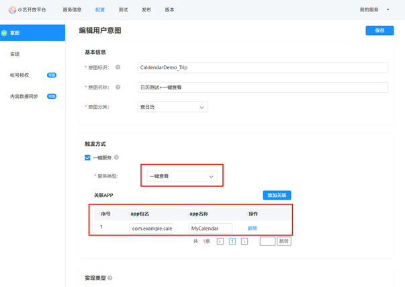The height and width of the screenshot is (287, 405).
Task: Go to previous page arrow in pagination
Action: pos(220,241)
